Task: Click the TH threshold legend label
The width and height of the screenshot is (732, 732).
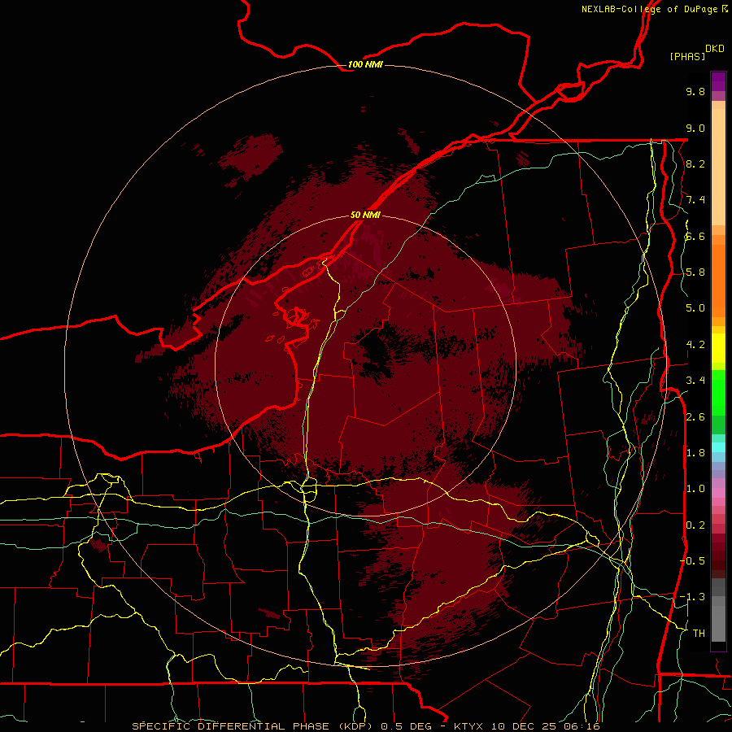Action: [x=699, y=633]
